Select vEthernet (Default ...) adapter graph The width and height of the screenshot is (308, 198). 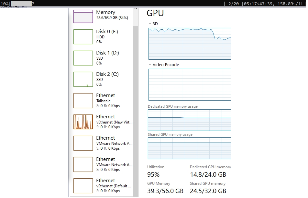tap(83, 186)
